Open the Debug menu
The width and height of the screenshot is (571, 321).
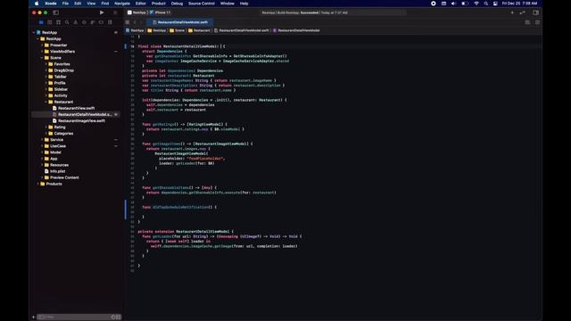pyautogui.click(x=177, y=4)
